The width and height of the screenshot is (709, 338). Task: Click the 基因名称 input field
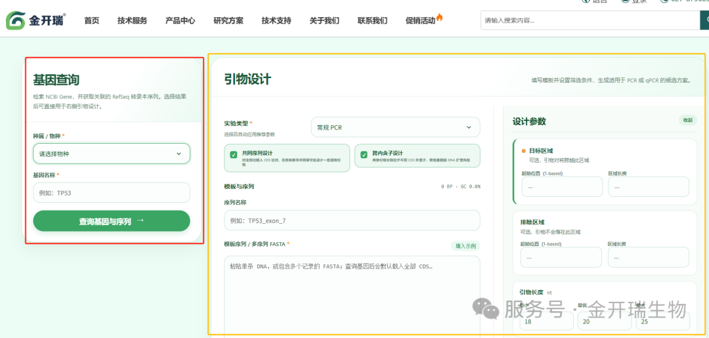(x=112, y=192)
